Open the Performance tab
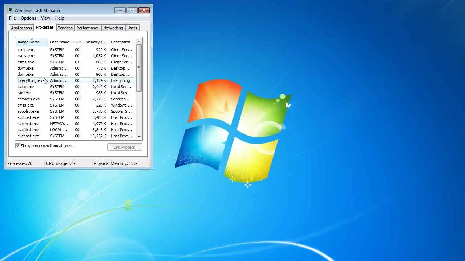Image resolution: width=465 pixels, height=261 pixels. [88, 28]
